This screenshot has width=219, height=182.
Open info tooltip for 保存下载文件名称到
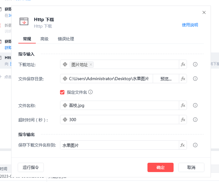click(195, 145)
